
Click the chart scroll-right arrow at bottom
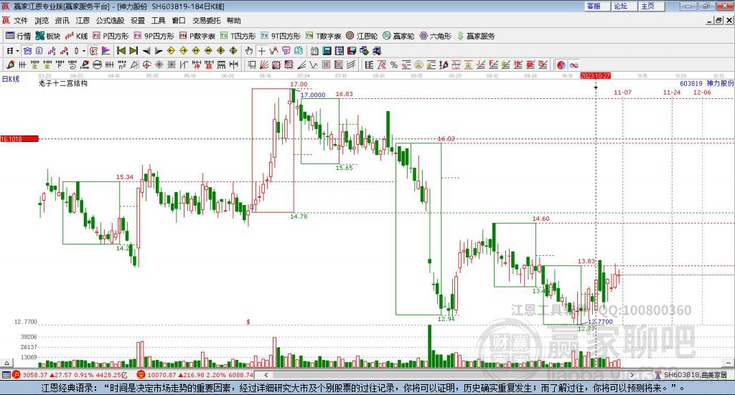pyautogui.click(x=632, y=374)
